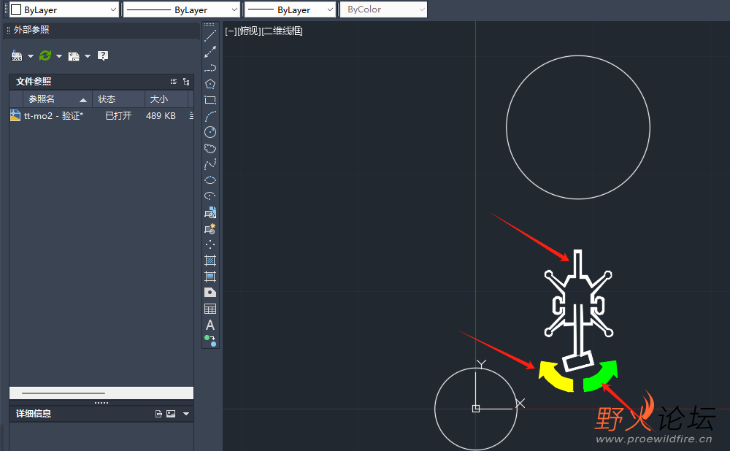
Task: Switch file references to list view
Action: click(174, 82)
